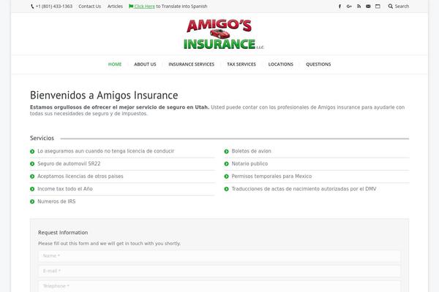Focus the Telephone input field
This screenshot has width=439, height=292.
click(x=219, y=286)
